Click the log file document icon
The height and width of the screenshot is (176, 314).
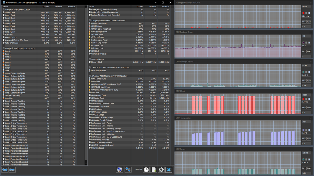(x=154, y=170)
